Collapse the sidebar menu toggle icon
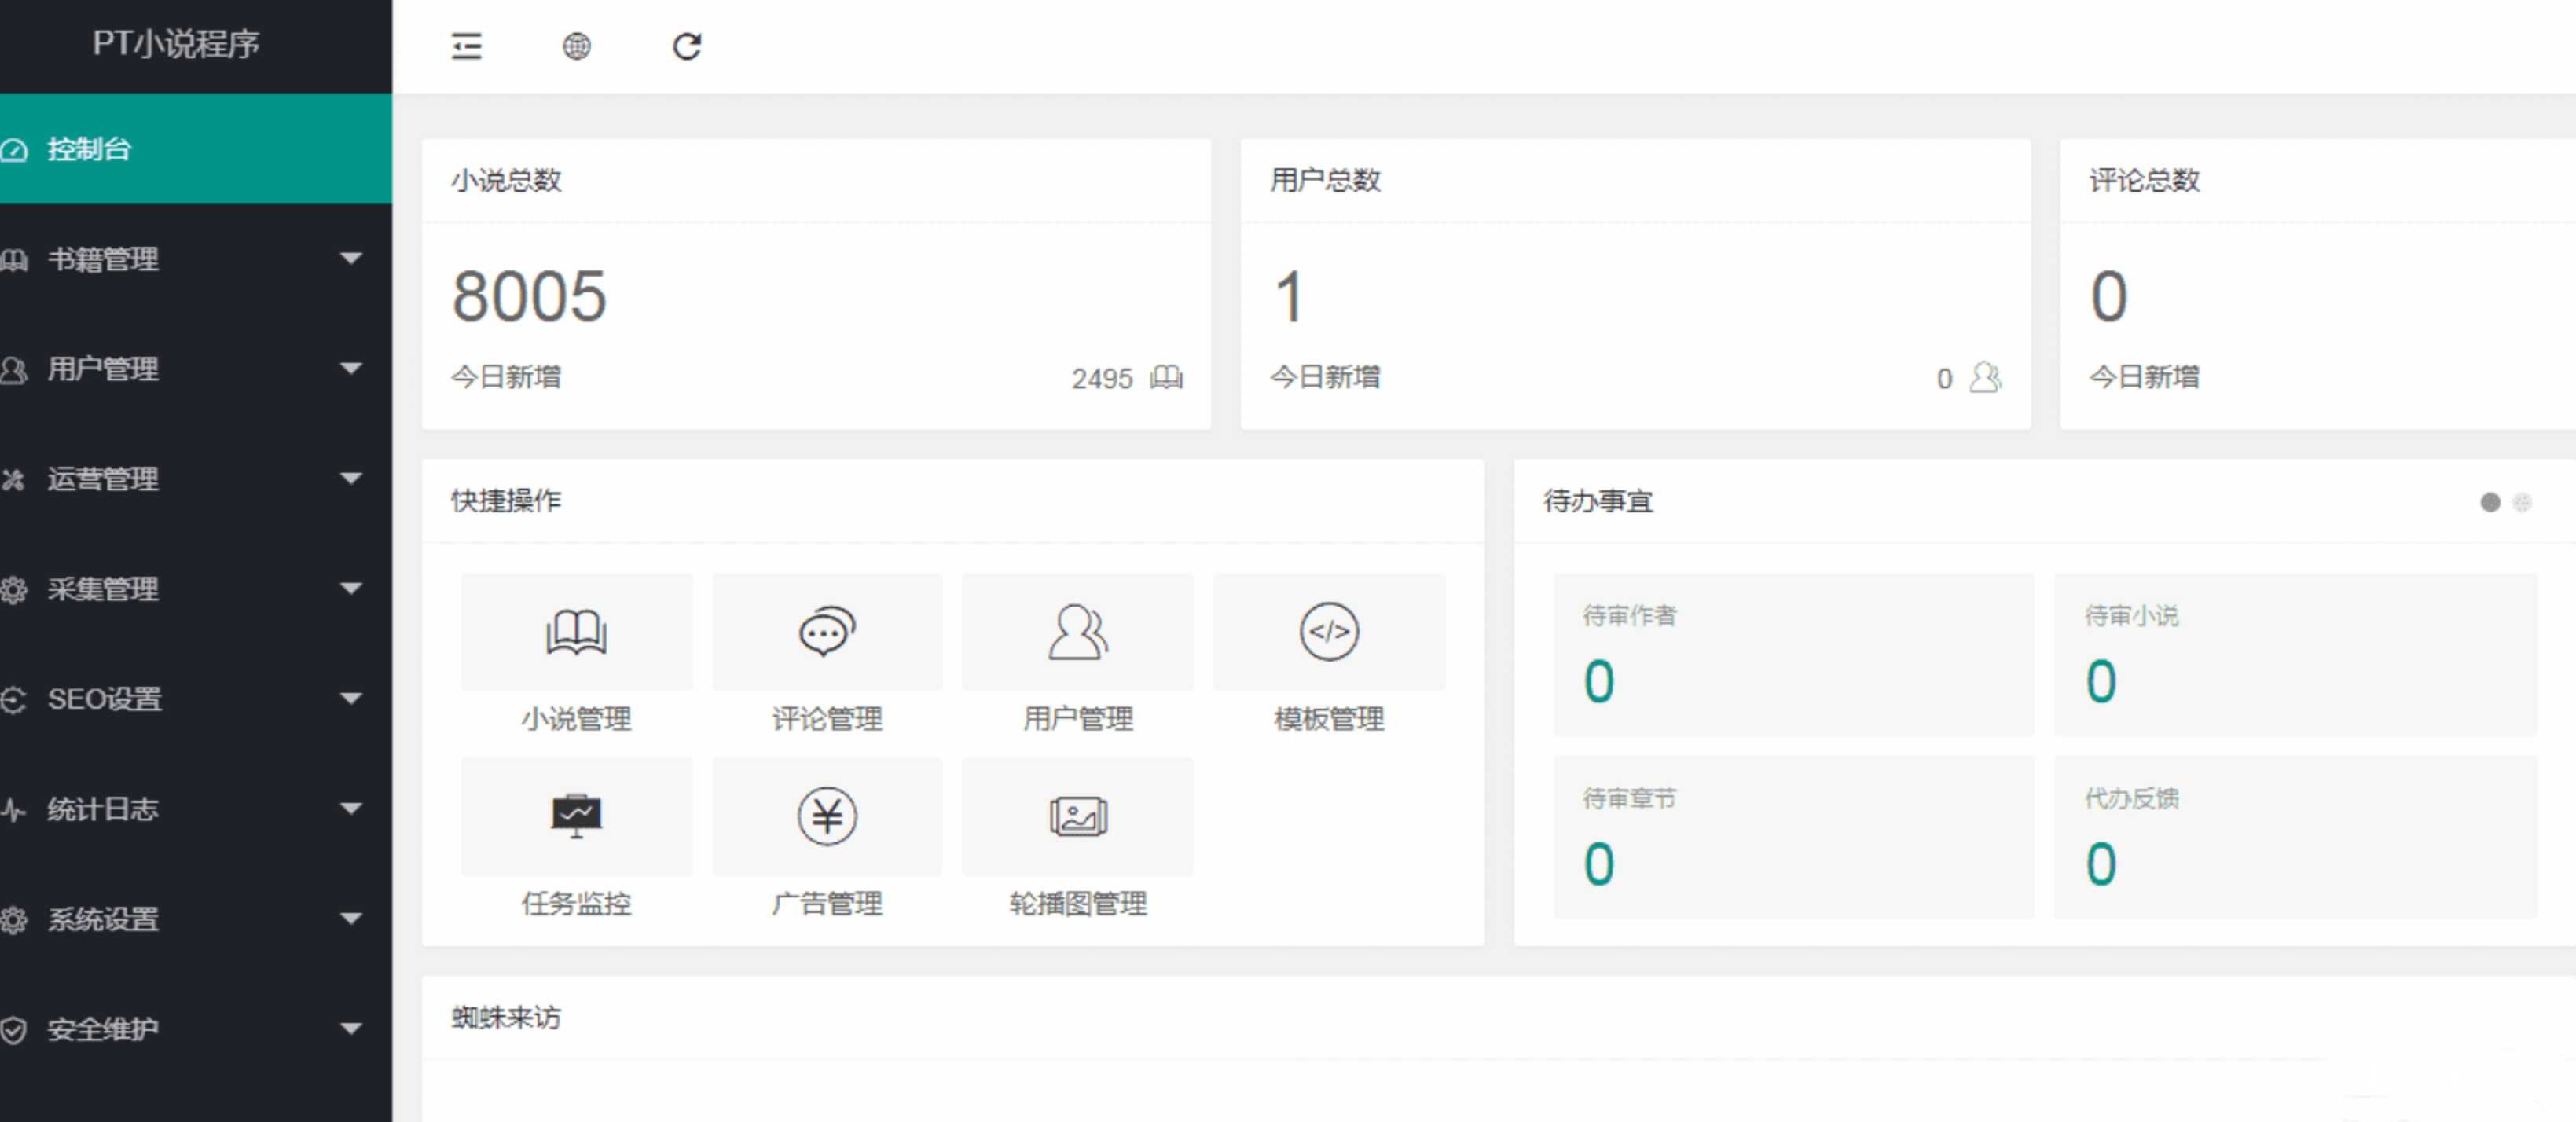Image resolution: width=2576 pixels, height=1122 pixels. point(466,46)
